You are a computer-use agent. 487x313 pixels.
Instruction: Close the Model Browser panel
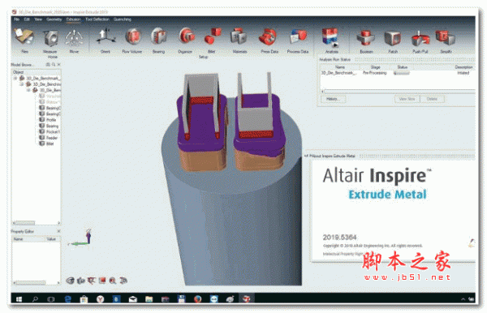58,65
